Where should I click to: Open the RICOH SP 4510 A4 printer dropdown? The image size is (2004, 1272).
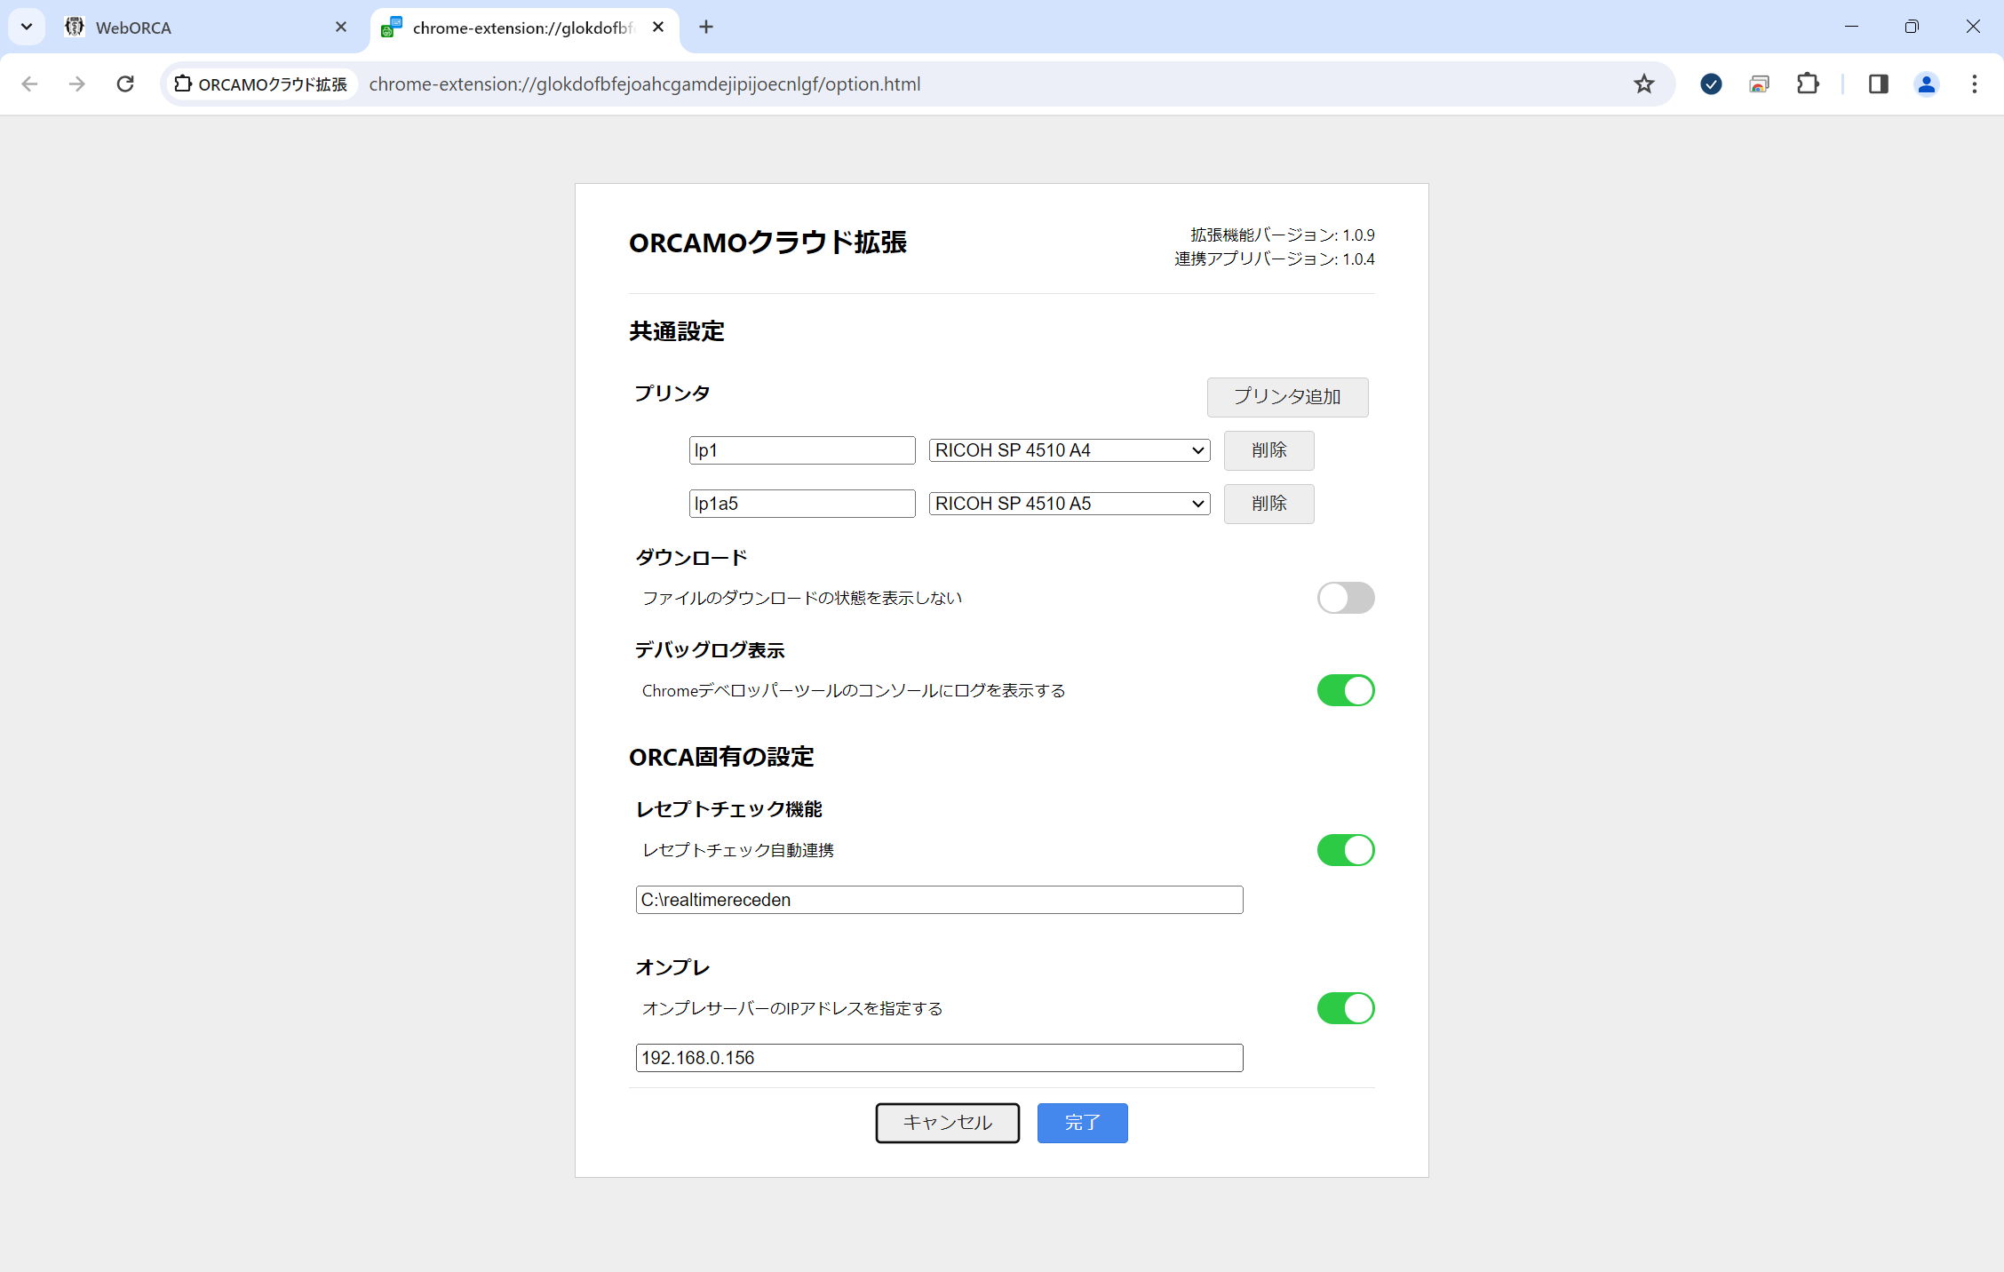[x=1070, y=450]
